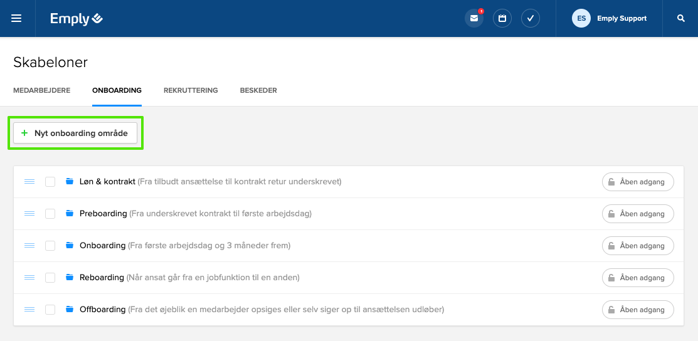This screenshot has width=698, height=341.
Task: Open the hamburger main menu
Action: pyautogui.click(x=16, y=18)
